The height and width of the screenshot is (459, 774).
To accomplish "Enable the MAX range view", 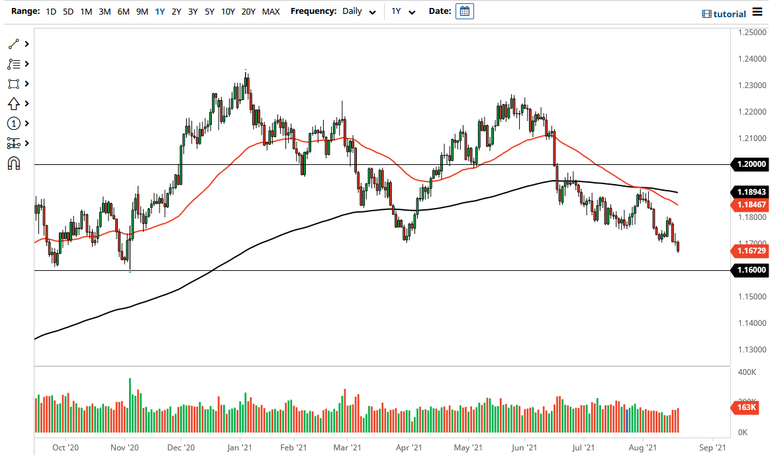I will (271, 11).
